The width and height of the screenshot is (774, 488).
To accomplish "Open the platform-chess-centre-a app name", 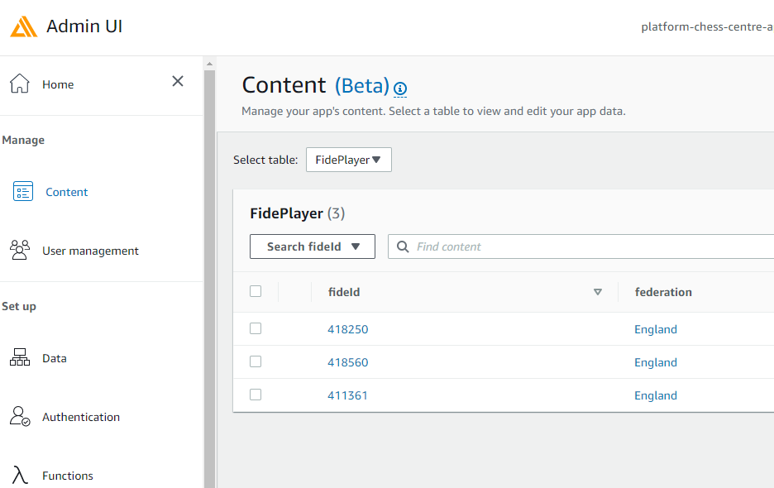I will coord(707,26).
